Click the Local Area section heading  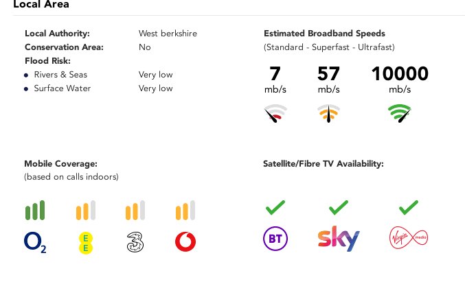point(41,4)
